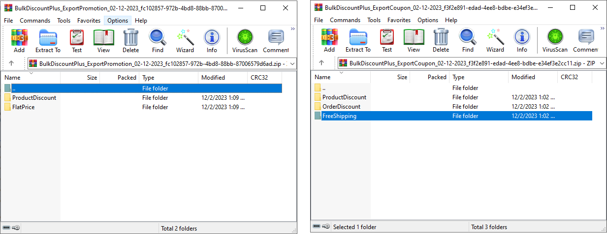Click the Delete icon in ExportCoupon window
Image resolution: width=607 pixels, height=234 pixels.
[441, 40]
